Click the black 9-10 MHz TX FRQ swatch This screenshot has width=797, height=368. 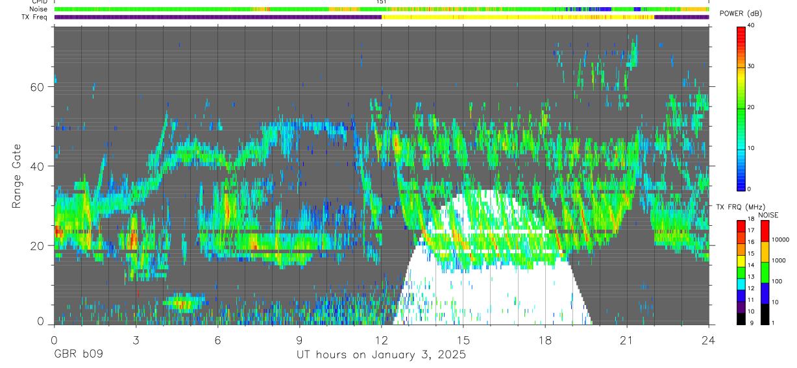coord(741,318)
